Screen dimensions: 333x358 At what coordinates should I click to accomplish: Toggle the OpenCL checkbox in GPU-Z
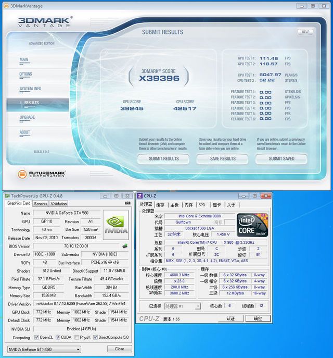36,337
